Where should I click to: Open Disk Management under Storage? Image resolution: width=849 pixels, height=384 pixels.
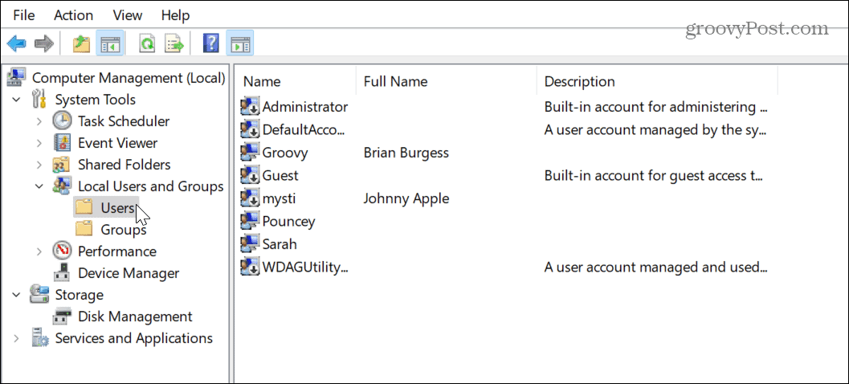point(134,317)
